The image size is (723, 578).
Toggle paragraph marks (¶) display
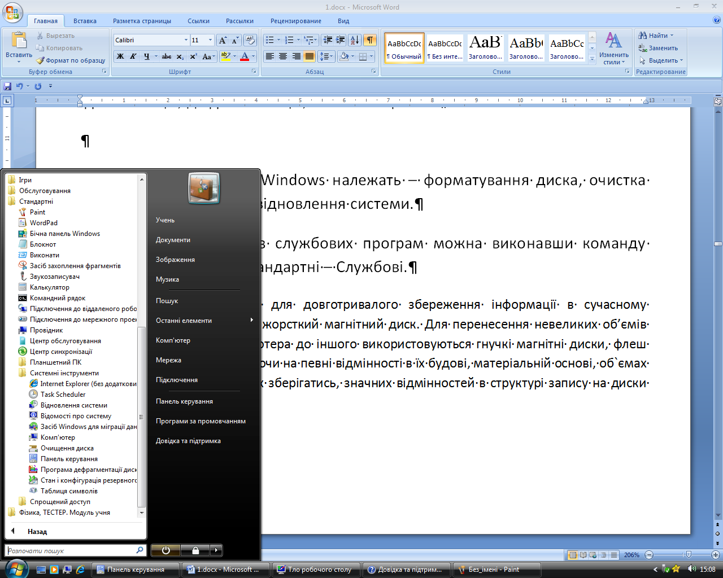(x=369, y=40)
